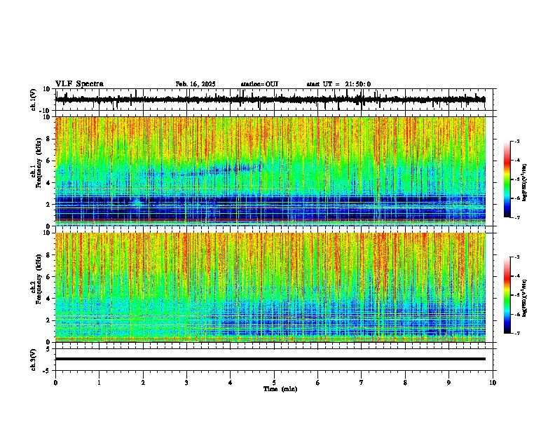Click the time axis tick label "5"
The image size is (555, 429).
[x=274, y=383]
